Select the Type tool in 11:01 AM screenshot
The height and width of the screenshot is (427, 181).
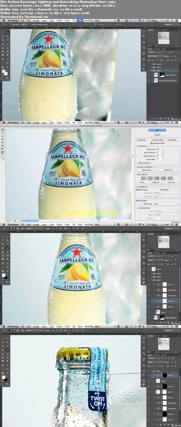(x=7, y=59)
